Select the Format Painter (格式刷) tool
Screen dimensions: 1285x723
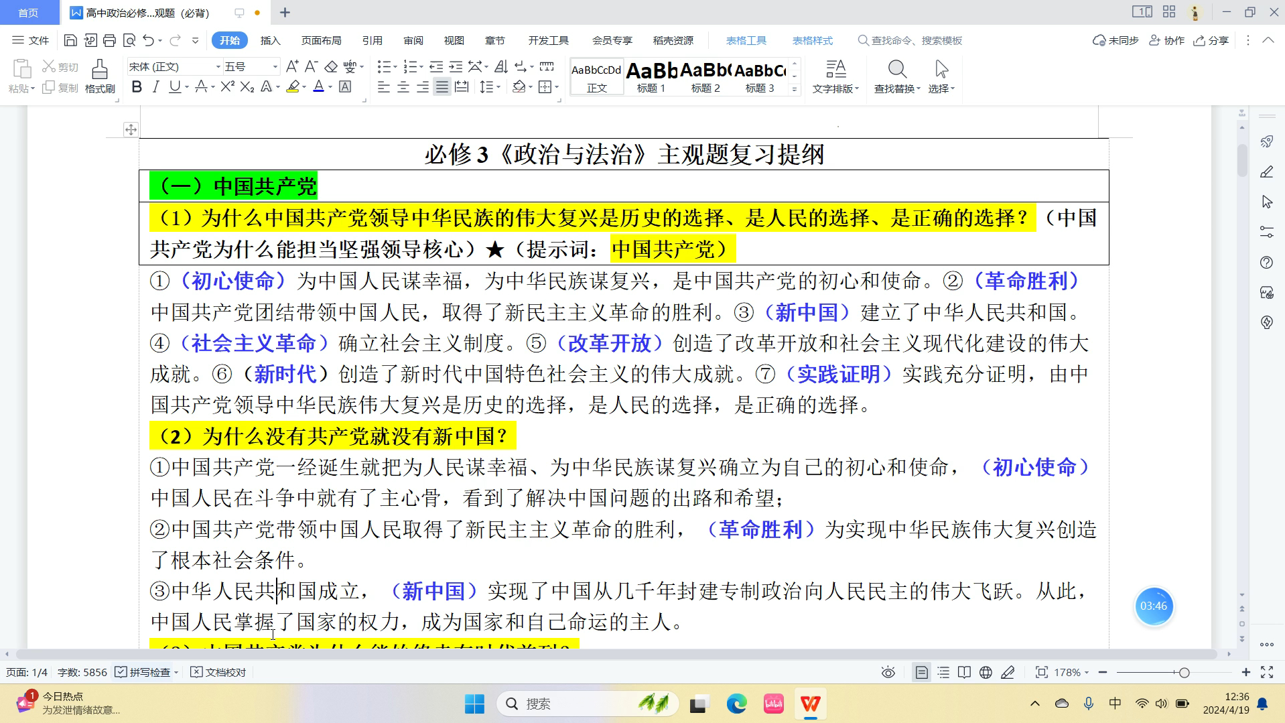(x=100, y=76)
